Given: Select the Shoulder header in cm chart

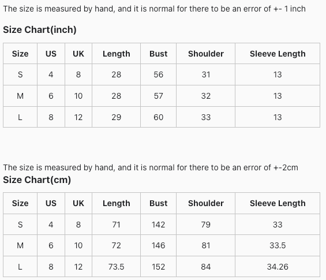Looking at the screenshot, I should (x=206, y=203).
